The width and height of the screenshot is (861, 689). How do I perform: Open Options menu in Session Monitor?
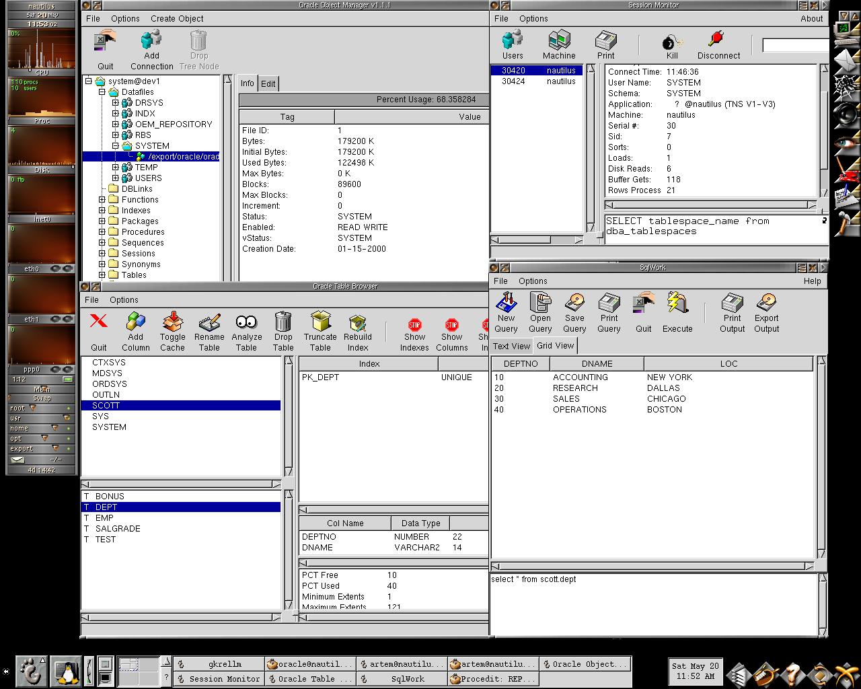pos(533,19)
